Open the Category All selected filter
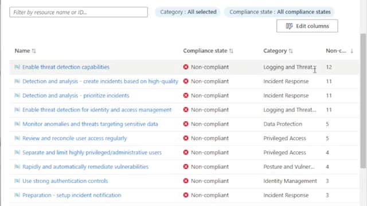Screen dimensions: 367x206 [x=188, y=12]
